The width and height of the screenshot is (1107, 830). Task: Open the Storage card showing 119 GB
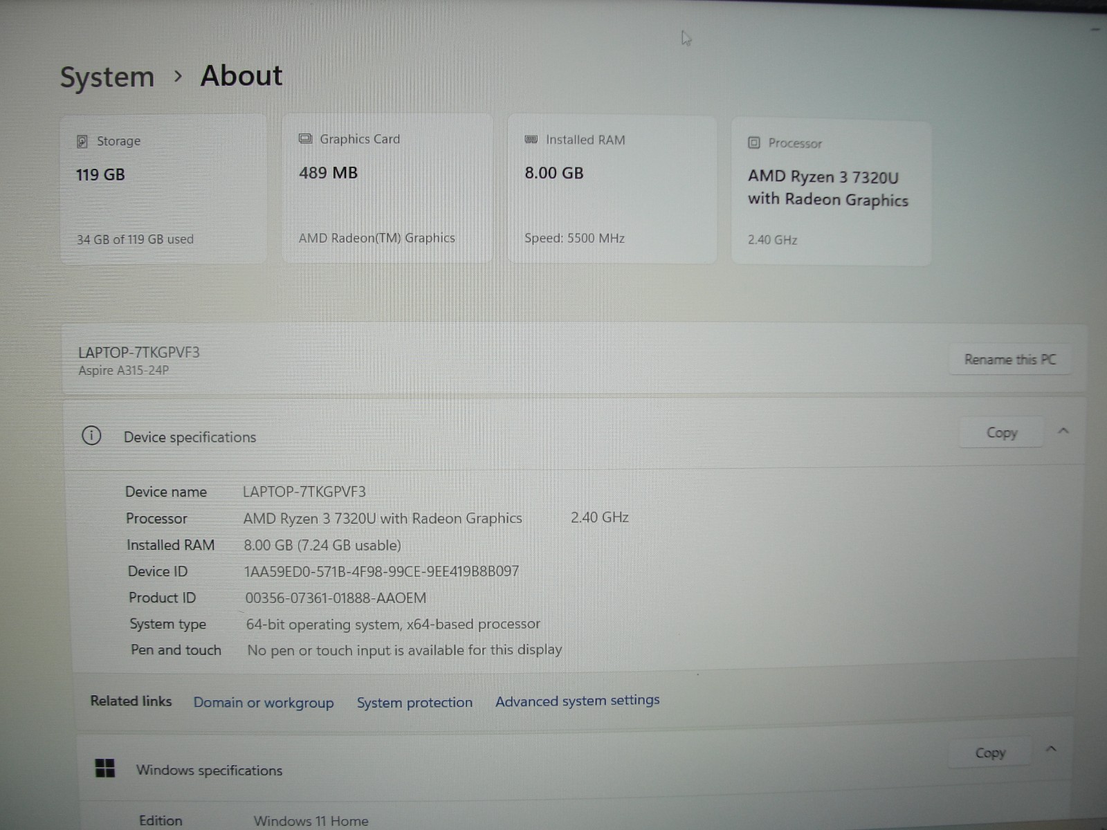coord(163,189)
